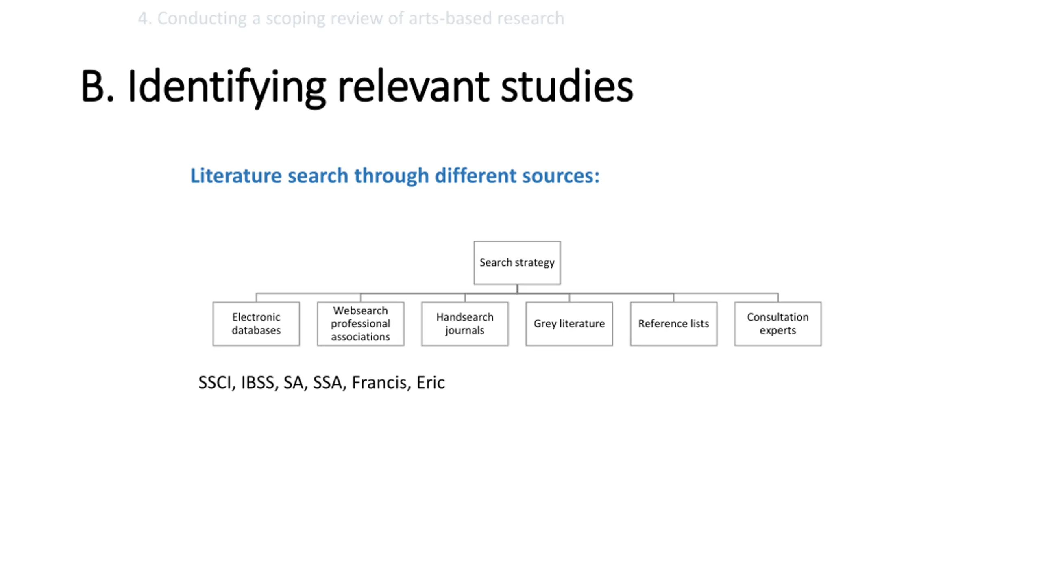Image resolution: width=1041 pixels, height=585 pixels.
Task: Select the Handsearch journals box
Action: pos(465,323)
